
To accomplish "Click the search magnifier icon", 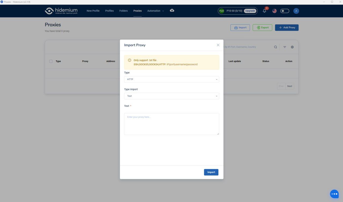I will pyautogui.click(x=275, y=47).
